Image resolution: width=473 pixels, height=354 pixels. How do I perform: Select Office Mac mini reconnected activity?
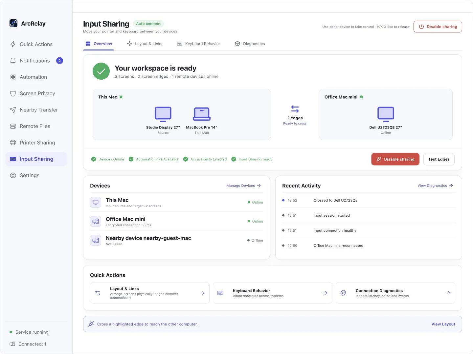tap(369, 246)
